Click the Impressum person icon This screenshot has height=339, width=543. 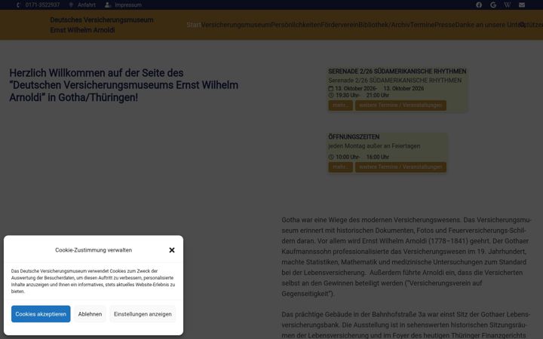[x=108, y=5]
